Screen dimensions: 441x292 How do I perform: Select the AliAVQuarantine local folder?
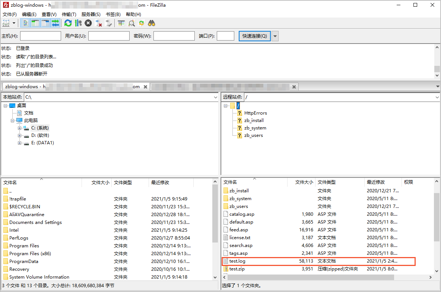(107, 215)
